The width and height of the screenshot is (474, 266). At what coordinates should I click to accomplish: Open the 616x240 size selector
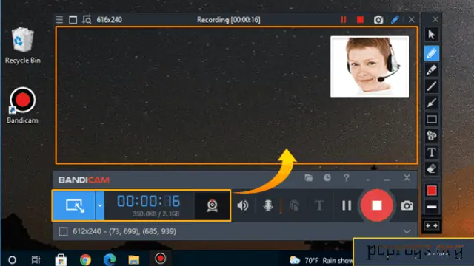(110, 20)
